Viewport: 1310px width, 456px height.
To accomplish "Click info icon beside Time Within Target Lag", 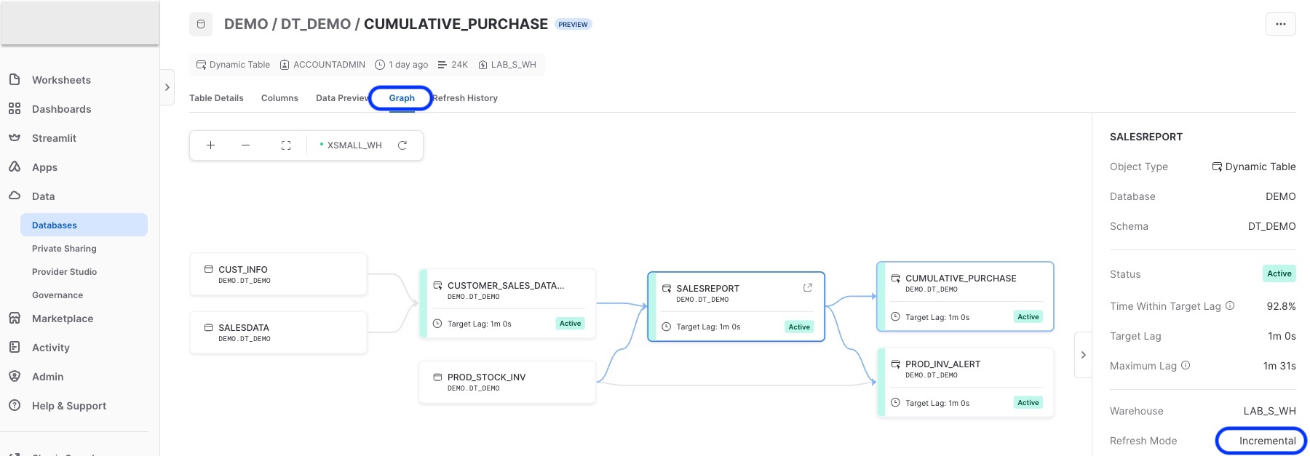I will 1230,305.
